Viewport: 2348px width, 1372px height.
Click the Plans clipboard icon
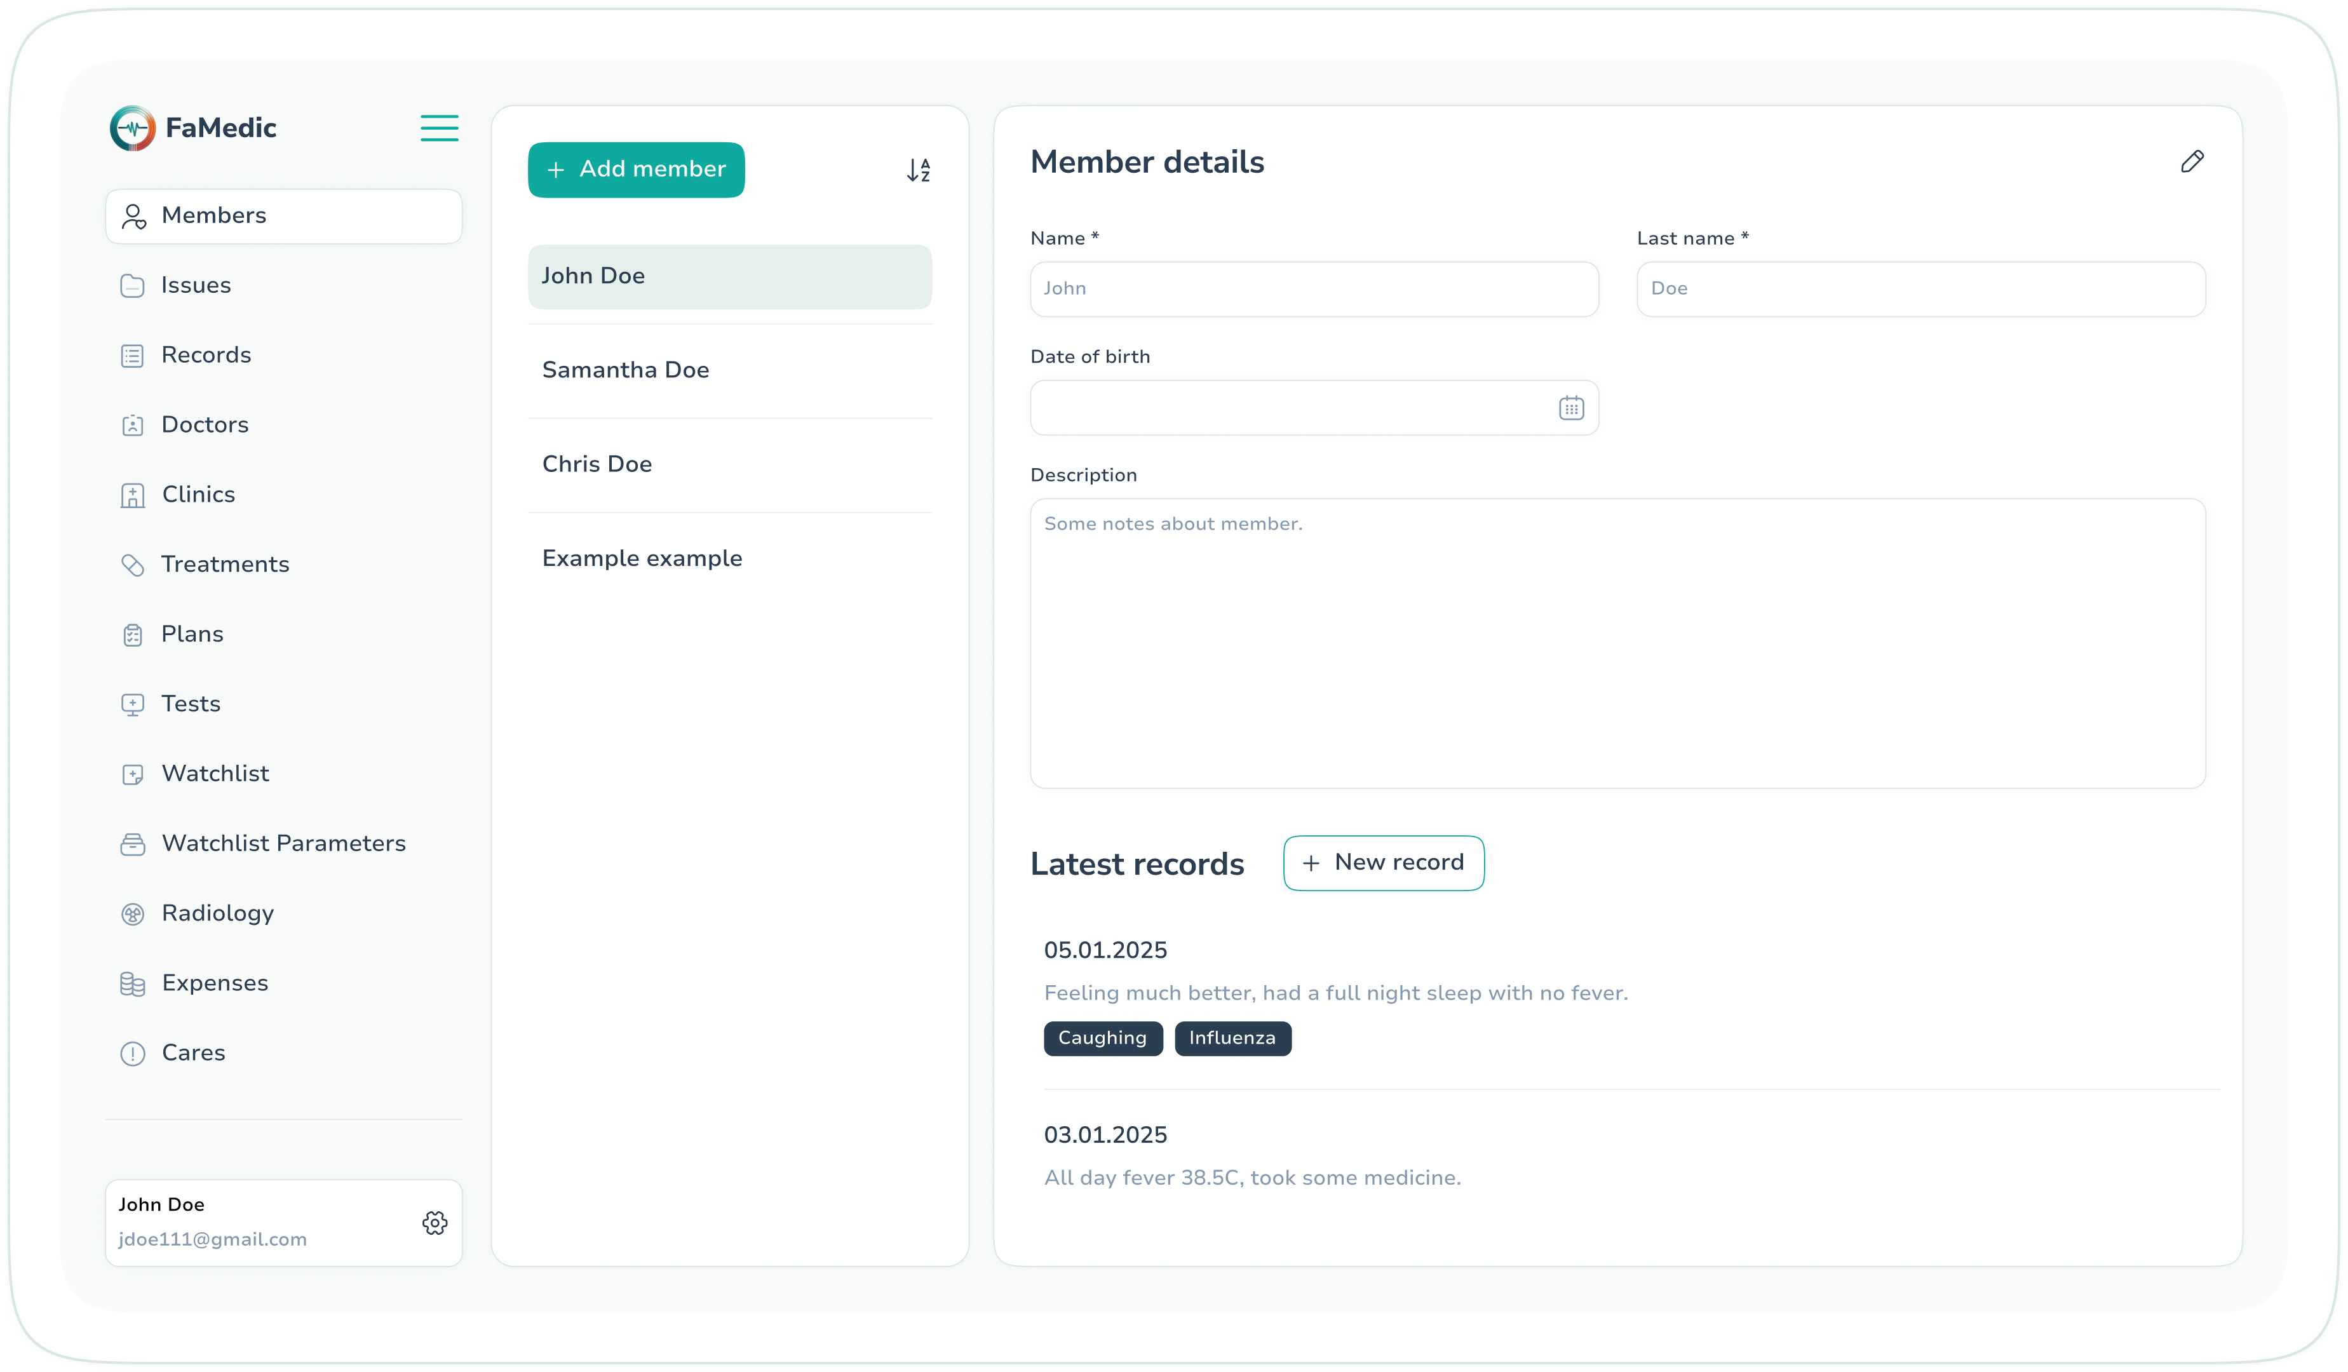(x=132, y=635)
